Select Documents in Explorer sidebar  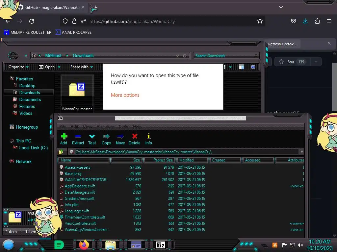(x=30, y=99)
